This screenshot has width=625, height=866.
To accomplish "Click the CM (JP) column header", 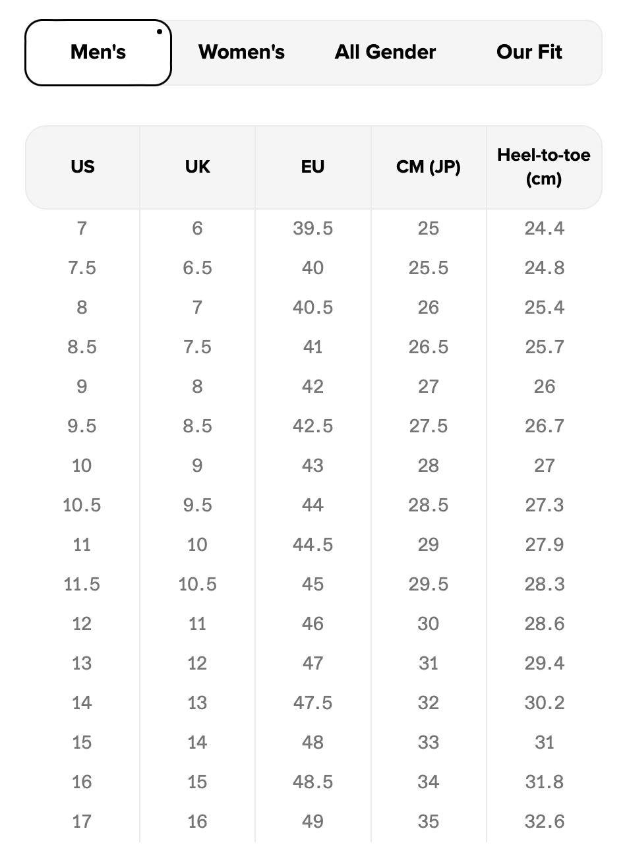I will (x=429, y=167).
